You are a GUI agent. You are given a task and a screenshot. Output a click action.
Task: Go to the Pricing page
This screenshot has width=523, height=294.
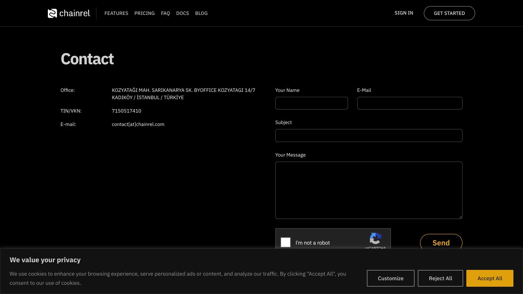coord(144,13)
